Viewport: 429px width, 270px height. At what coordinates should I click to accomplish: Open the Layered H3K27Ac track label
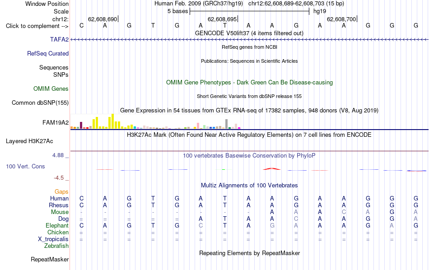[x=29, y=141]
